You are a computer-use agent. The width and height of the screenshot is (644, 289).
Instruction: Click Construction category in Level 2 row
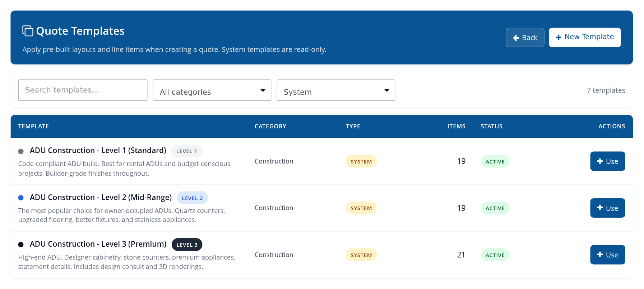(274, 208)
